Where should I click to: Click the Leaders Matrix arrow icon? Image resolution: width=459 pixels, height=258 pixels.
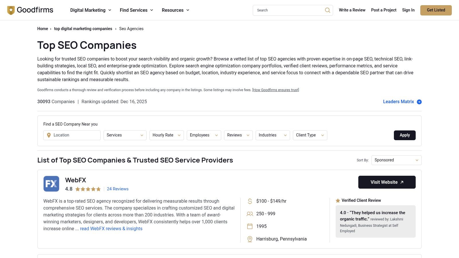coord(419,102)
